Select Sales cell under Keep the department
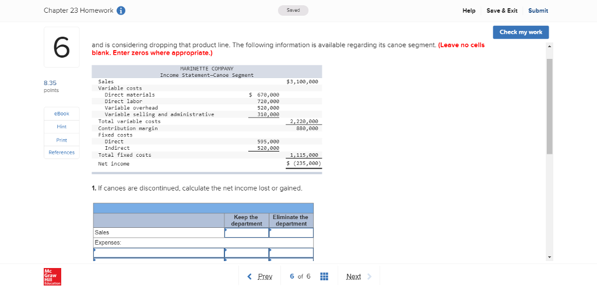Image resolution: width=597 pixels, height=289 pixels. [x=247, y=232]
